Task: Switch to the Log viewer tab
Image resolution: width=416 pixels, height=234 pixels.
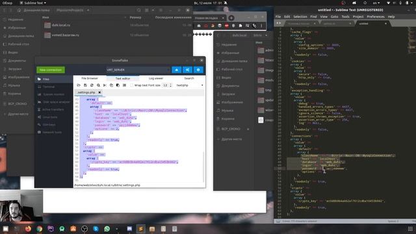Action: (156, 78)
